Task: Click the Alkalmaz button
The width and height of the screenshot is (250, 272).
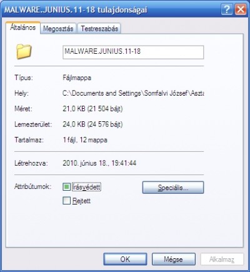Action: pos(222,259)
